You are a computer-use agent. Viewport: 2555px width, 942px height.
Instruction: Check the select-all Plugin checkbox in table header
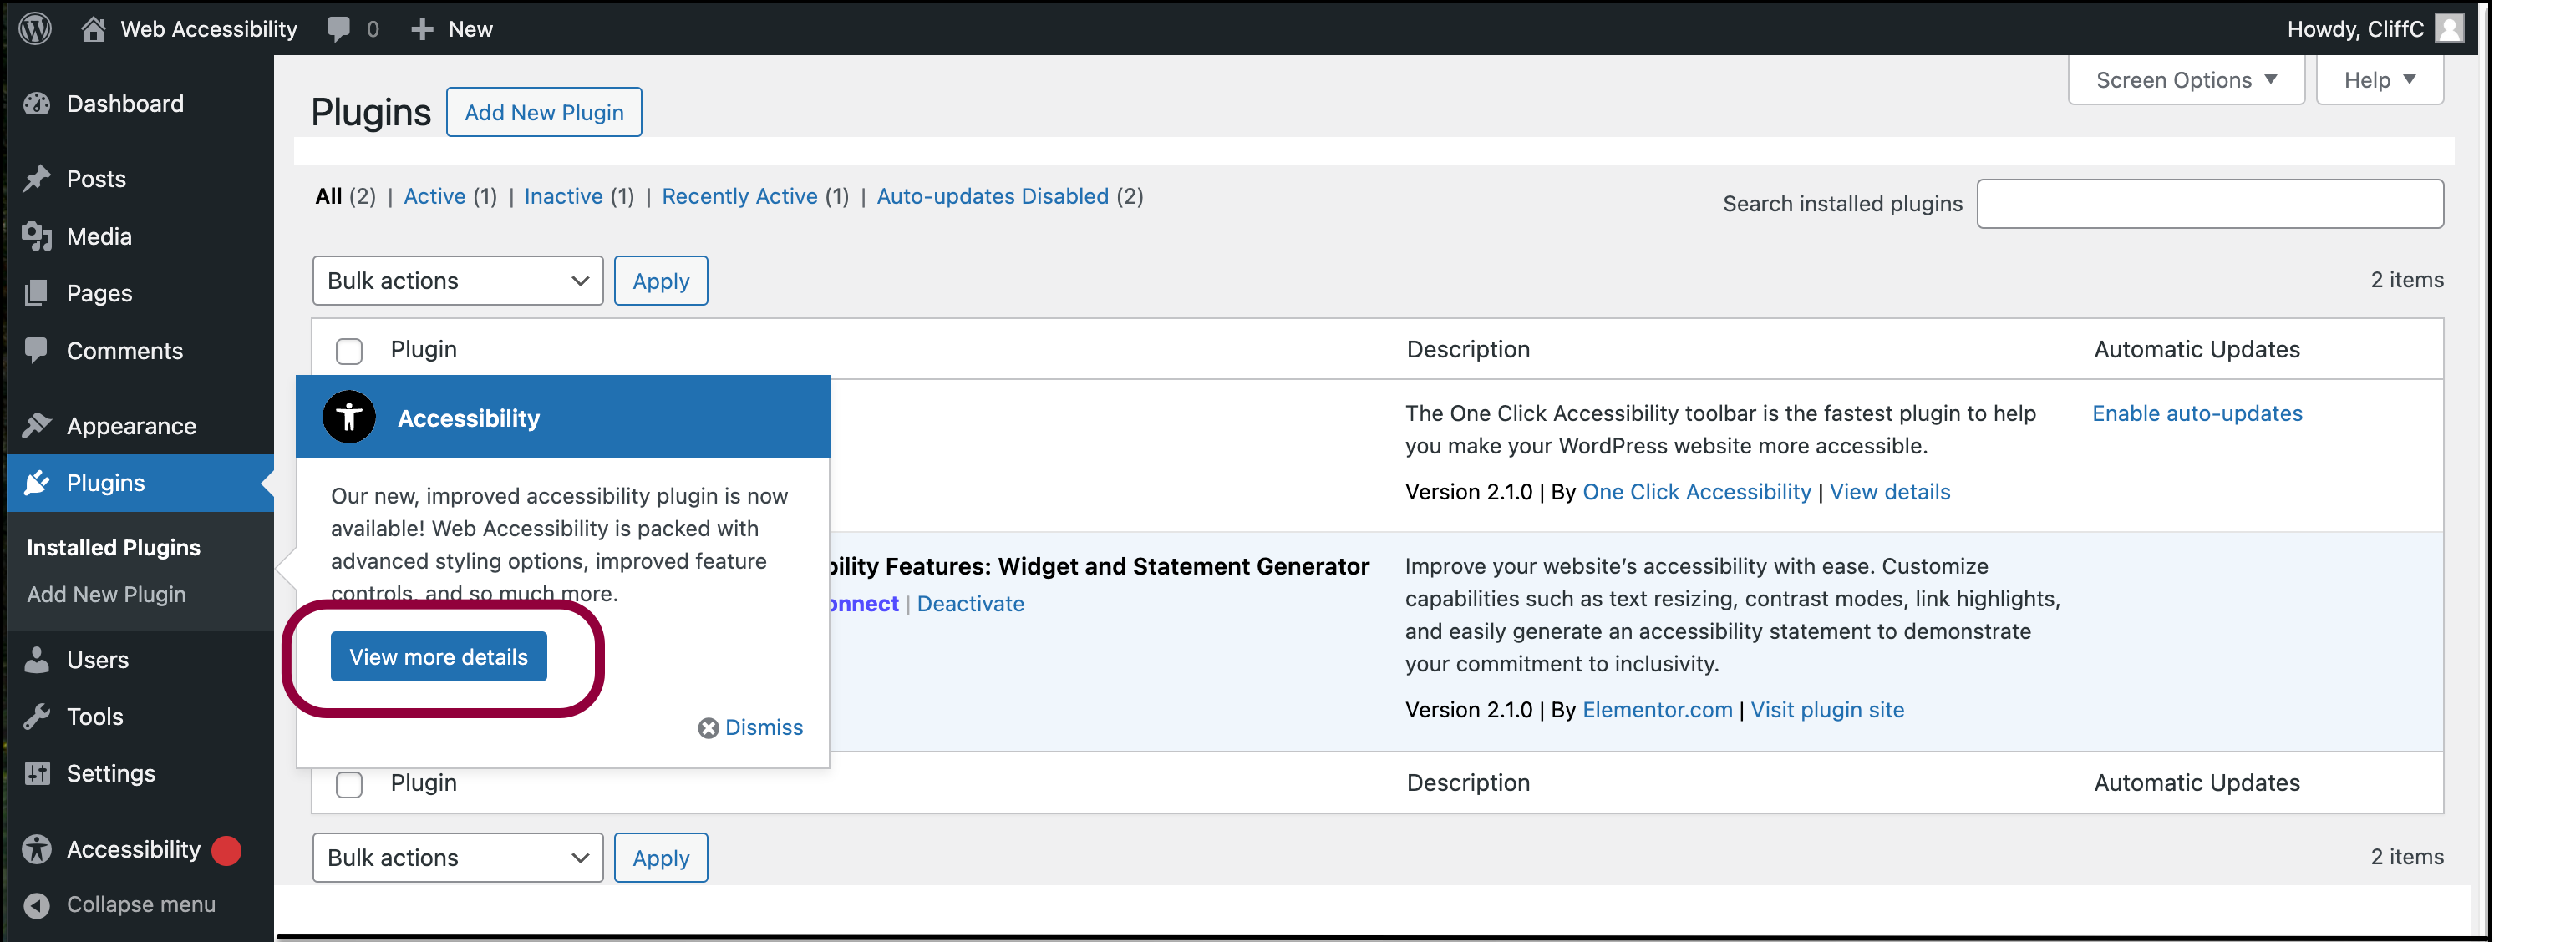(349, 351)
